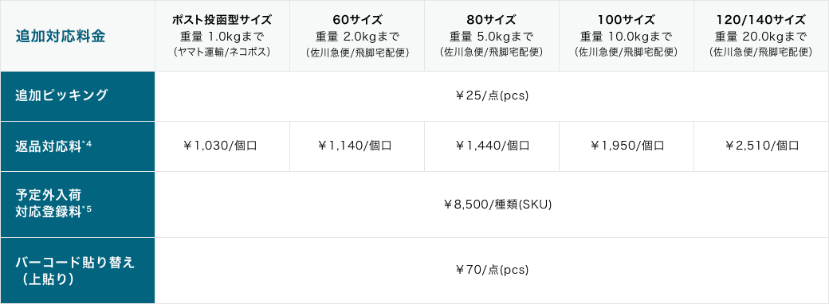The height and width of the screenshot is (304, 829).
Task: Click the ¥1,440/個口 price cell
Action: point(492,146)
